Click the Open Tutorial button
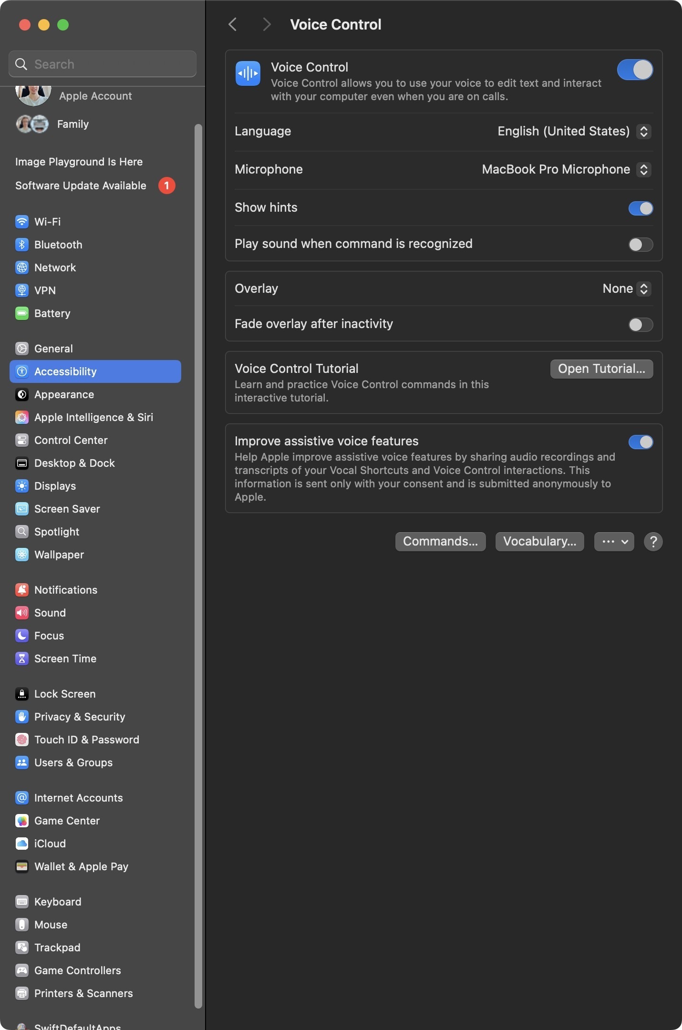The image size is (682, 1030). coord(602,369)
